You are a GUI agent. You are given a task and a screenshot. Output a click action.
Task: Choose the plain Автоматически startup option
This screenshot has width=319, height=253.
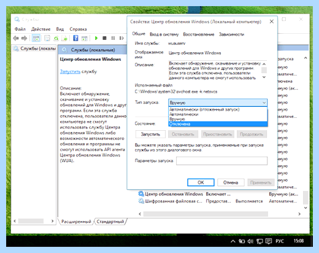[218, 114]
